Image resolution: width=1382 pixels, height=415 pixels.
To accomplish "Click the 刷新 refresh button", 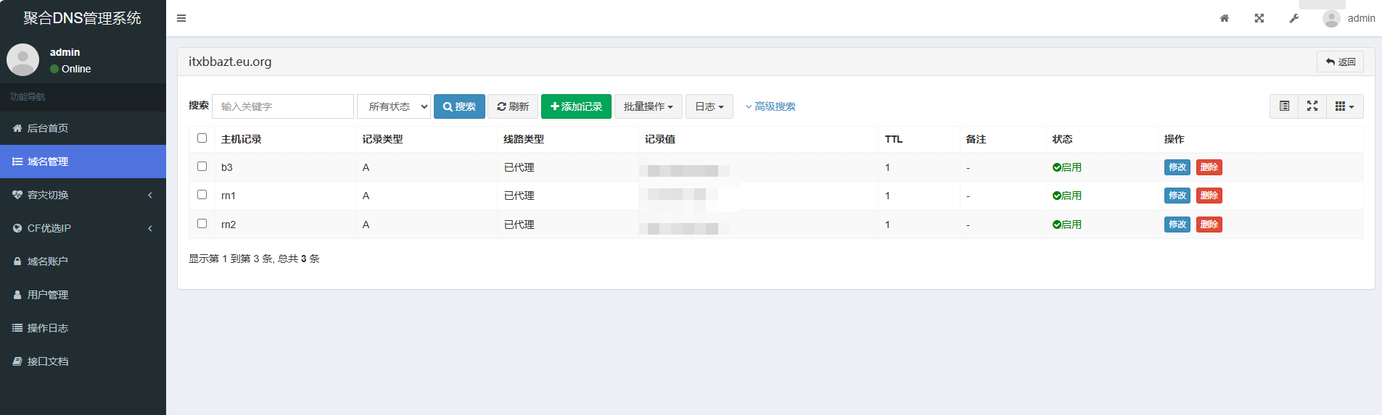I will (513, 106).
